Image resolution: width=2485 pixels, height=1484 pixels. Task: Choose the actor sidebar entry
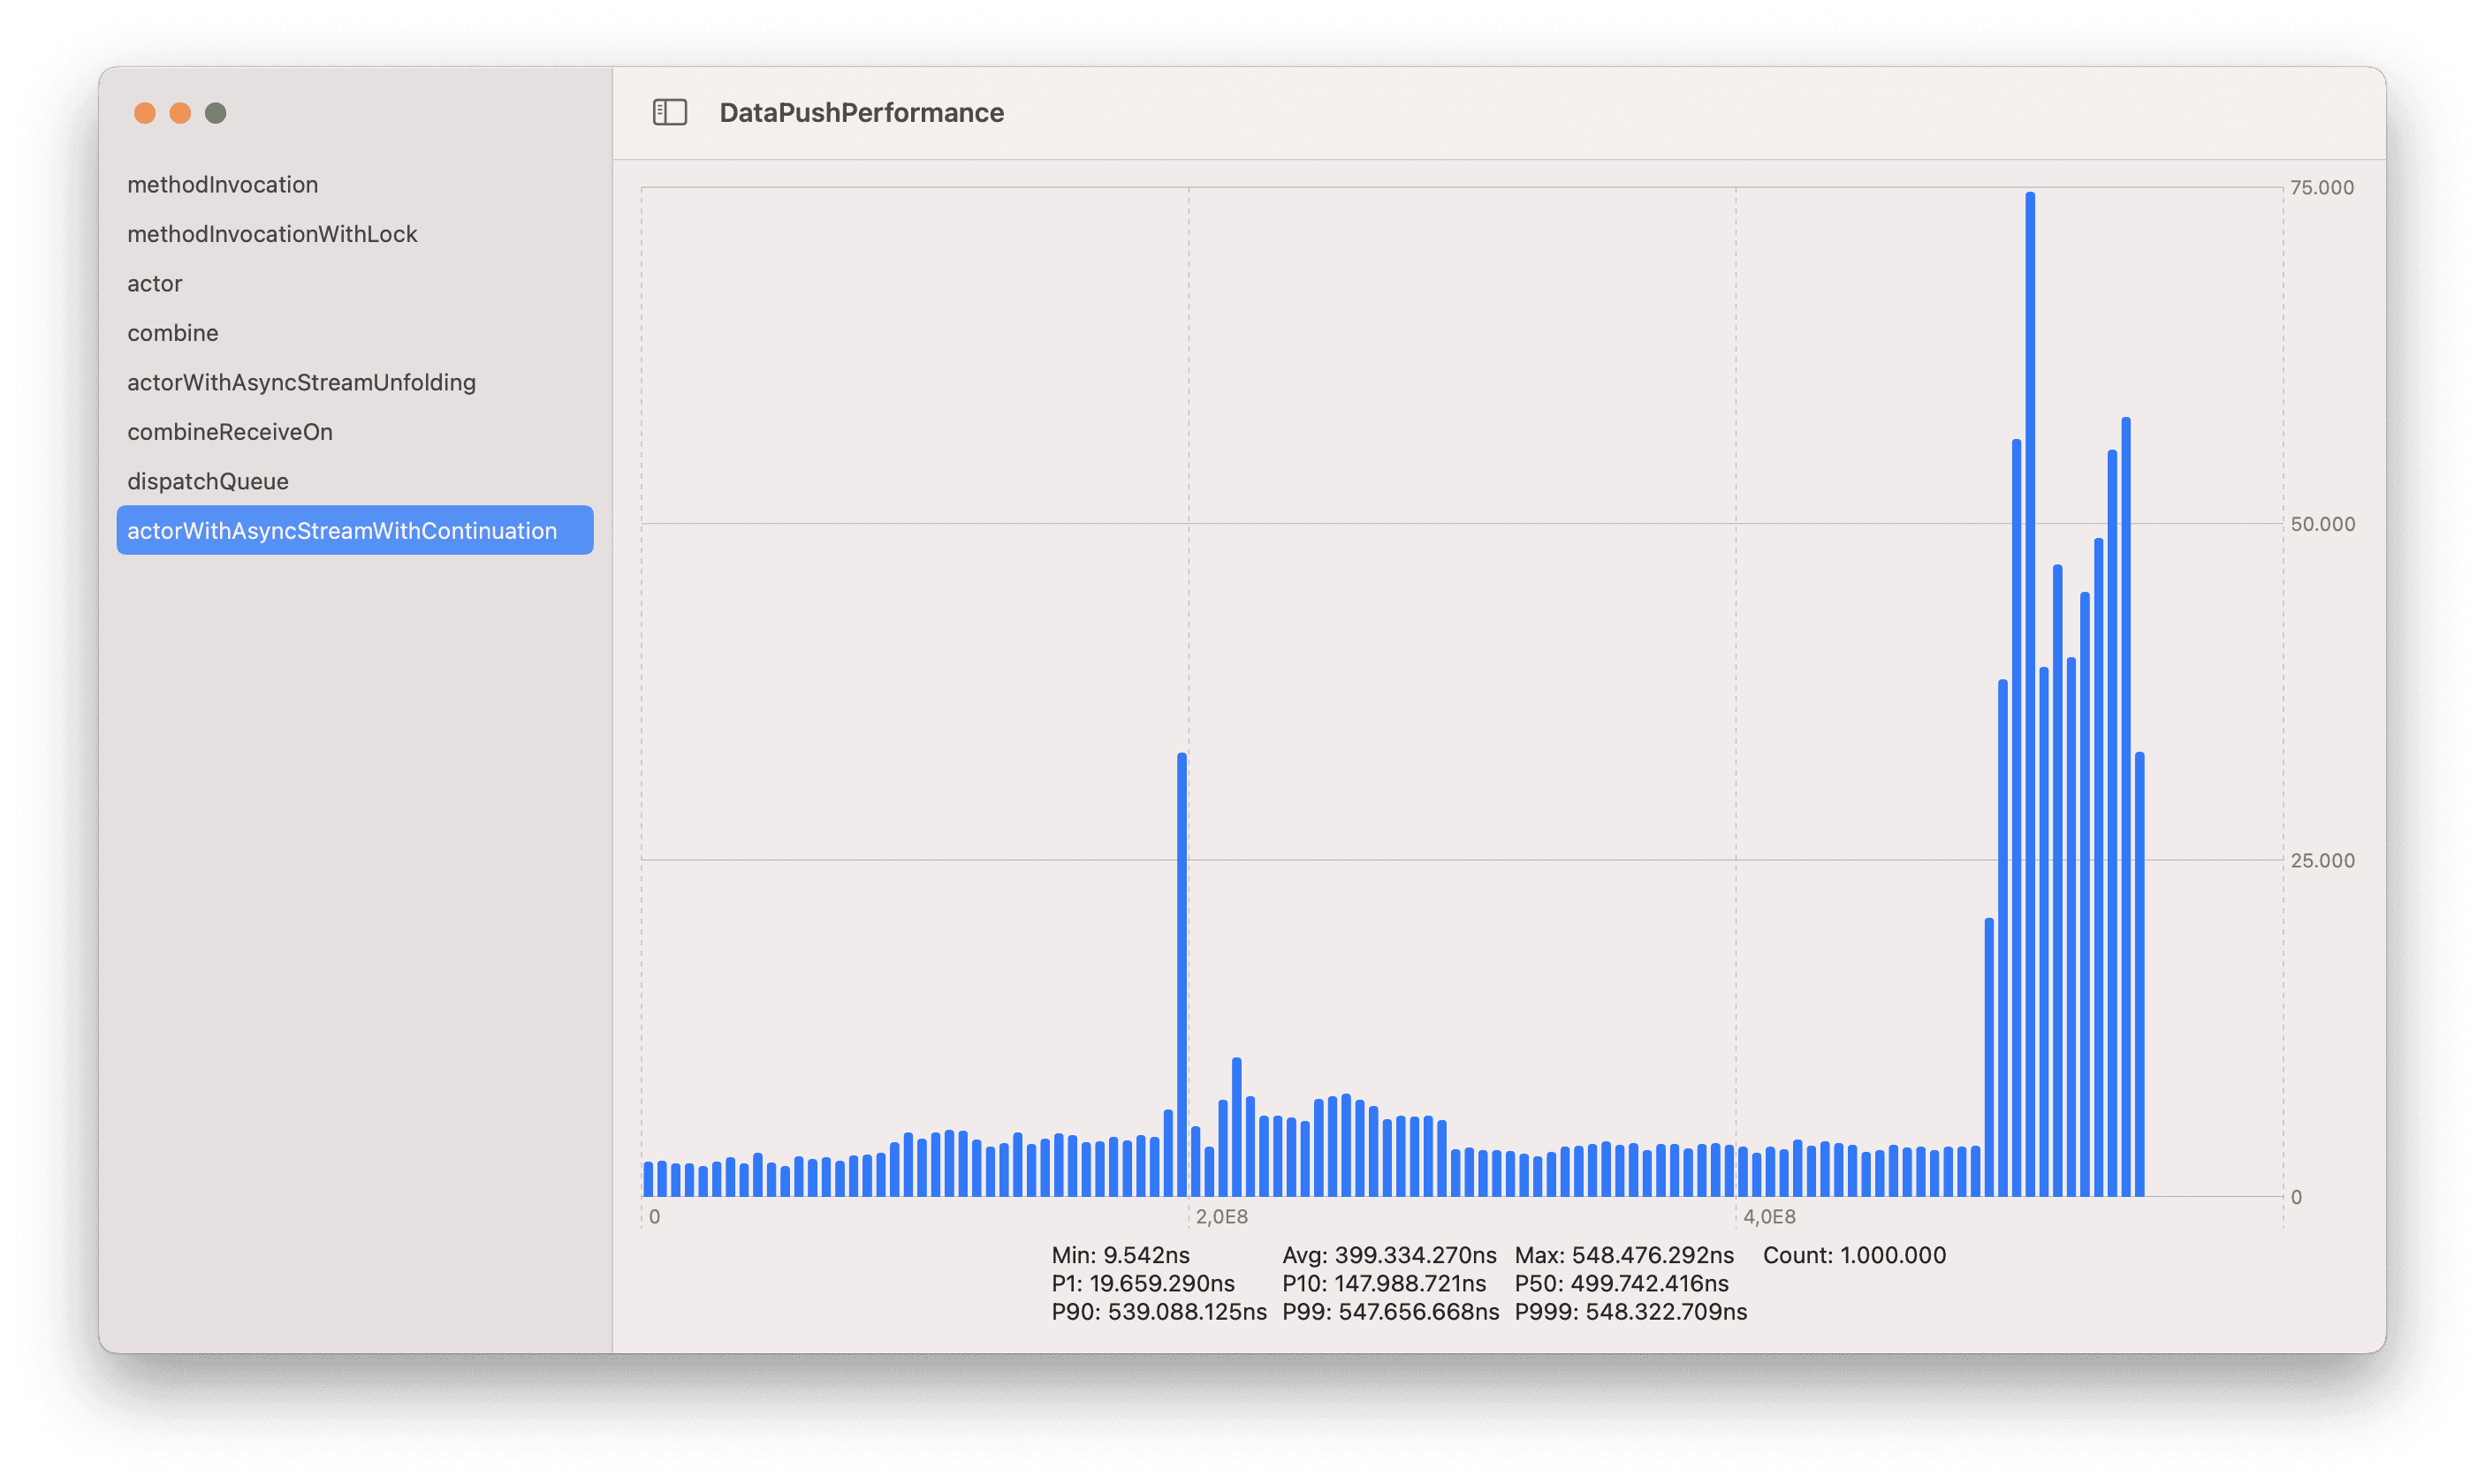tap(155, 284)
